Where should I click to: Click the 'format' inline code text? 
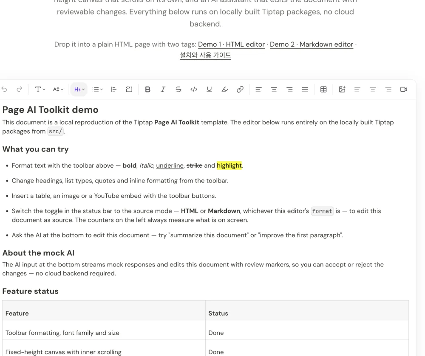click(x=322, y=211)
